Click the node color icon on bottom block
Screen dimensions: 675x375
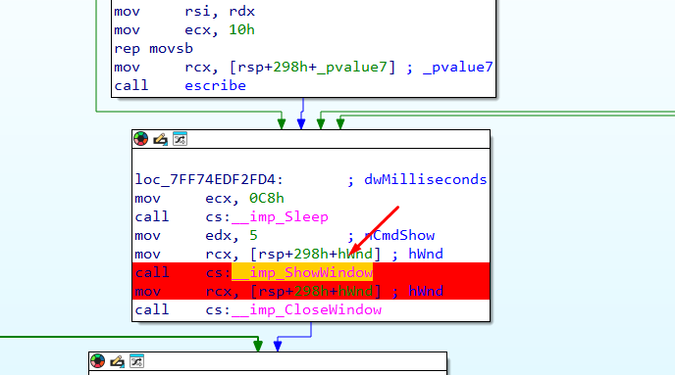98,361
